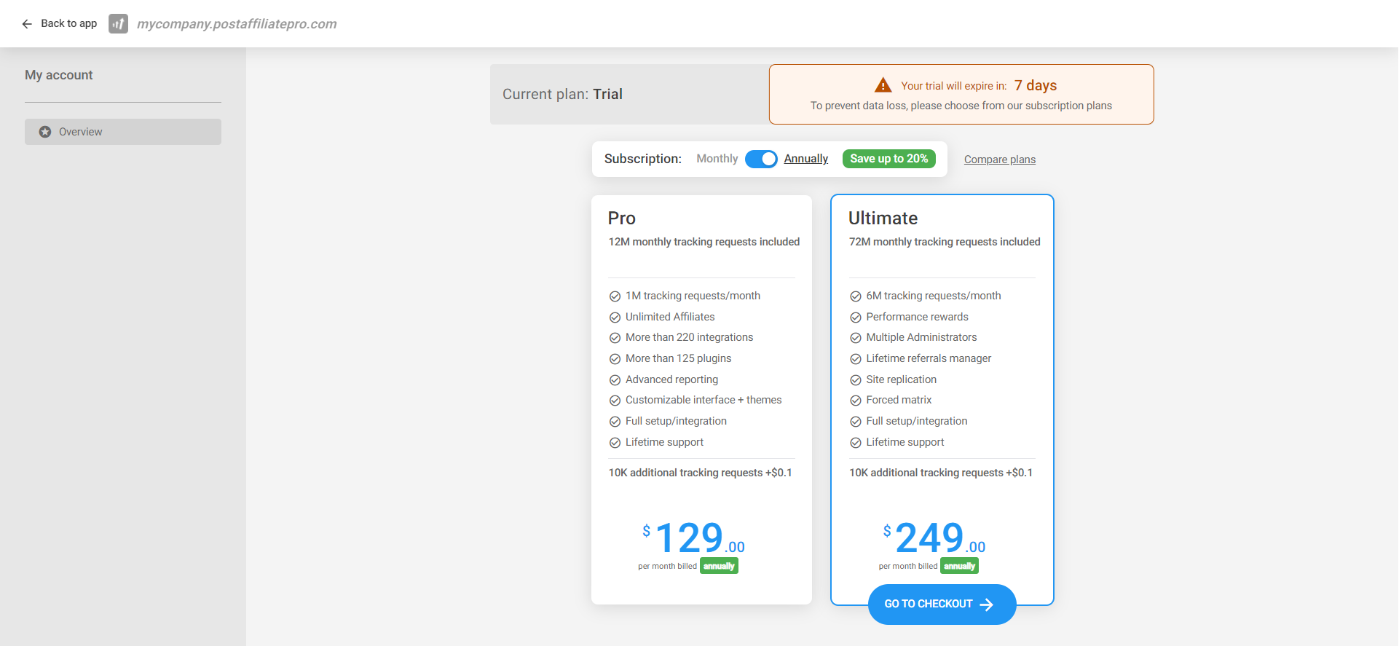This screenshot has height=646, width=1399.
Task: Click the Go to Checkout button
Action: [x=942, y=604]
